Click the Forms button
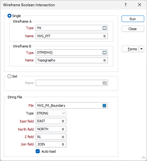Image resolution: width=147 pixels, height=161 pixels. [130, 49]
